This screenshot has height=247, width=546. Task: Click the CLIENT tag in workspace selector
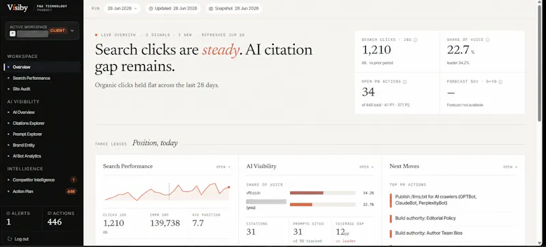[x=57, y=31]
